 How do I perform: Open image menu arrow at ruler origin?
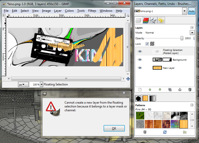[x=4, y=15]
